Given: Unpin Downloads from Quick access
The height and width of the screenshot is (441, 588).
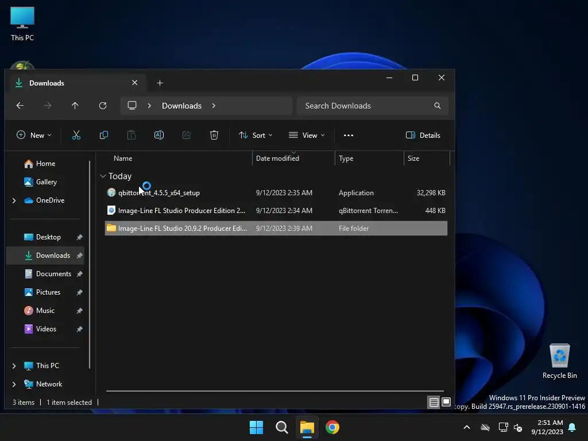Looking at the screenshot, I should (79, 256).
